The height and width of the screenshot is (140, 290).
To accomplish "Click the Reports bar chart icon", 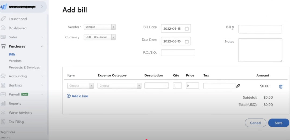I will (x=3, y=103).
